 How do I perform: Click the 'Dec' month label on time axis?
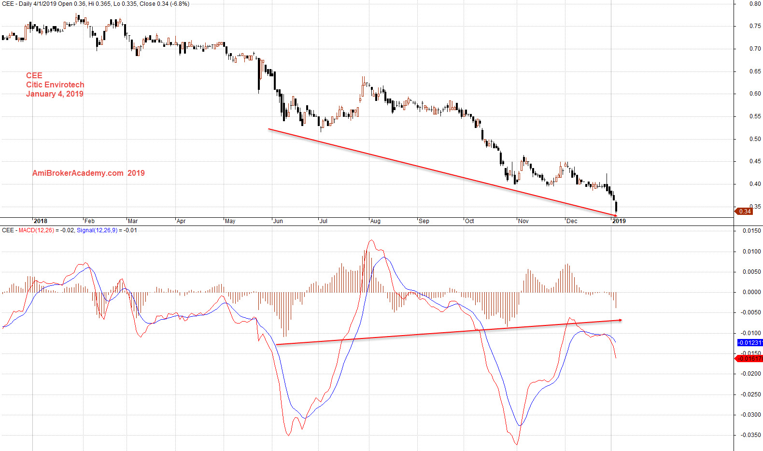click(x=572, y=221)
